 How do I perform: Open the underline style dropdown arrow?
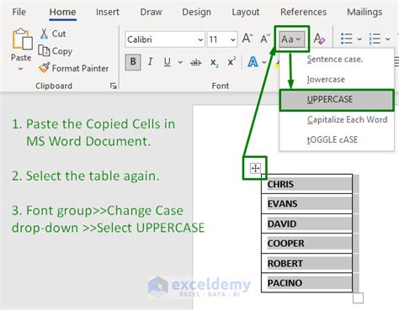click(180, 62)
